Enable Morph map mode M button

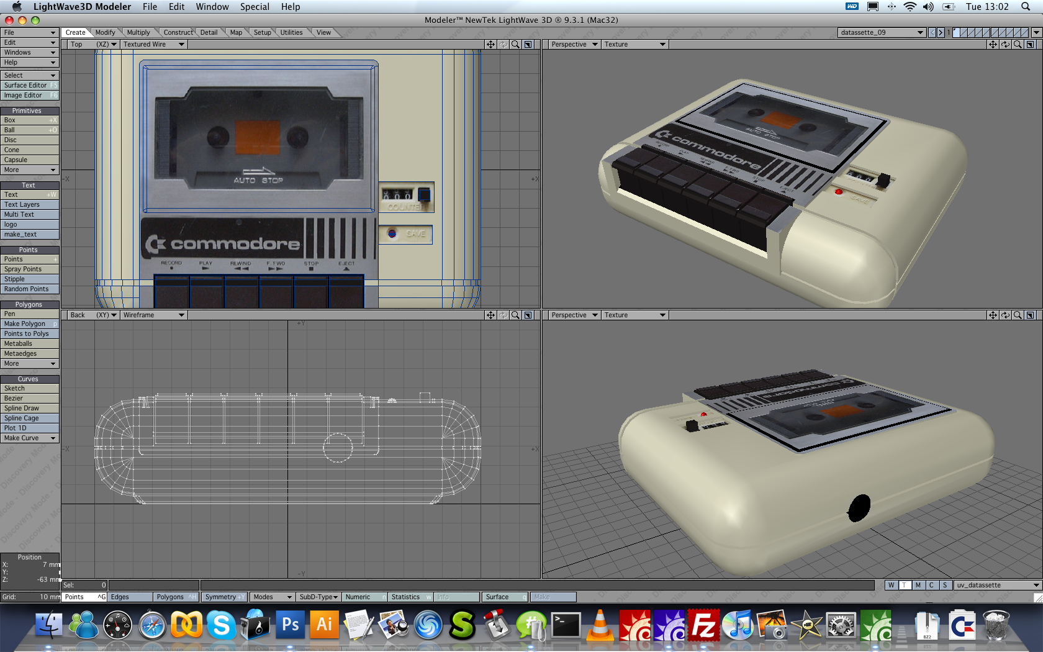[x=918, y=585]
